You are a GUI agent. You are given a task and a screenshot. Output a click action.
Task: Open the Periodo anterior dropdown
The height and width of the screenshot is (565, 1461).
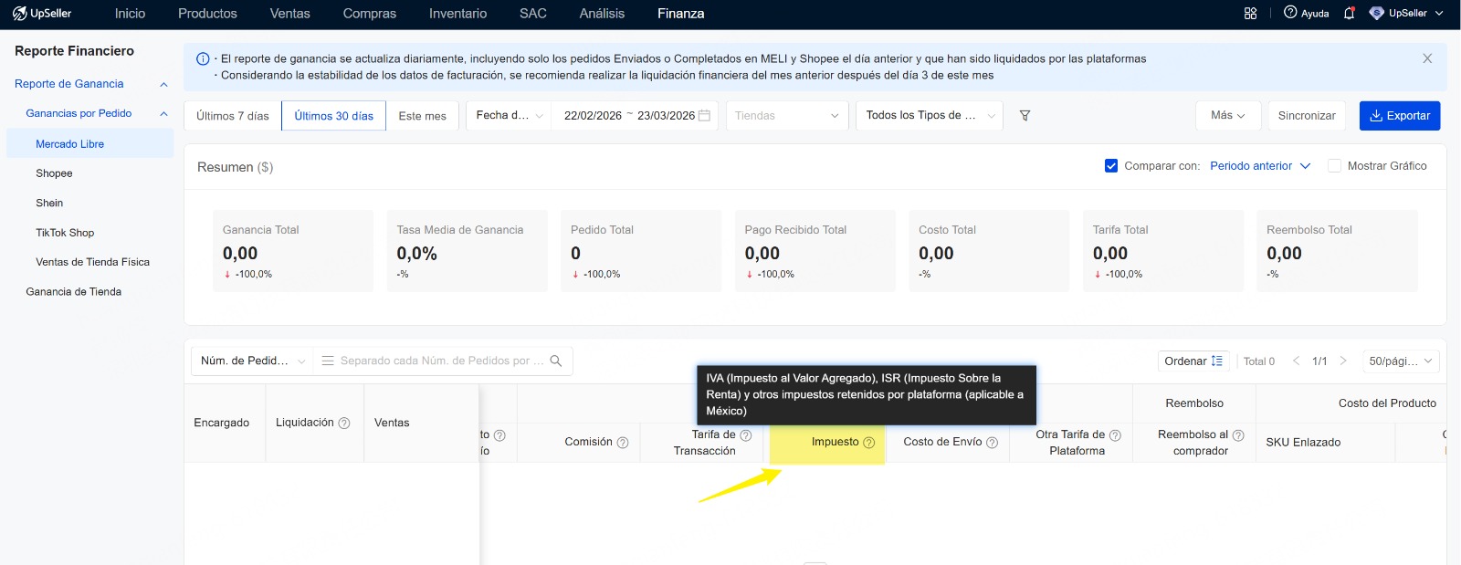click(x=1260, y=166)
